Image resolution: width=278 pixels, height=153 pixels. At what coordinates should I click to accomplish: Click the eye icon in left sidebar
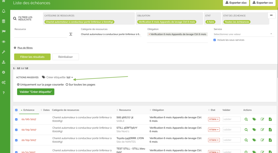[4, 42]
